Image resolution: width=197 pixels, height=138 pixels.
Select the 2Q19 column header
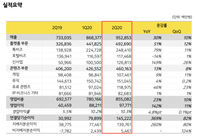(57, 28)
